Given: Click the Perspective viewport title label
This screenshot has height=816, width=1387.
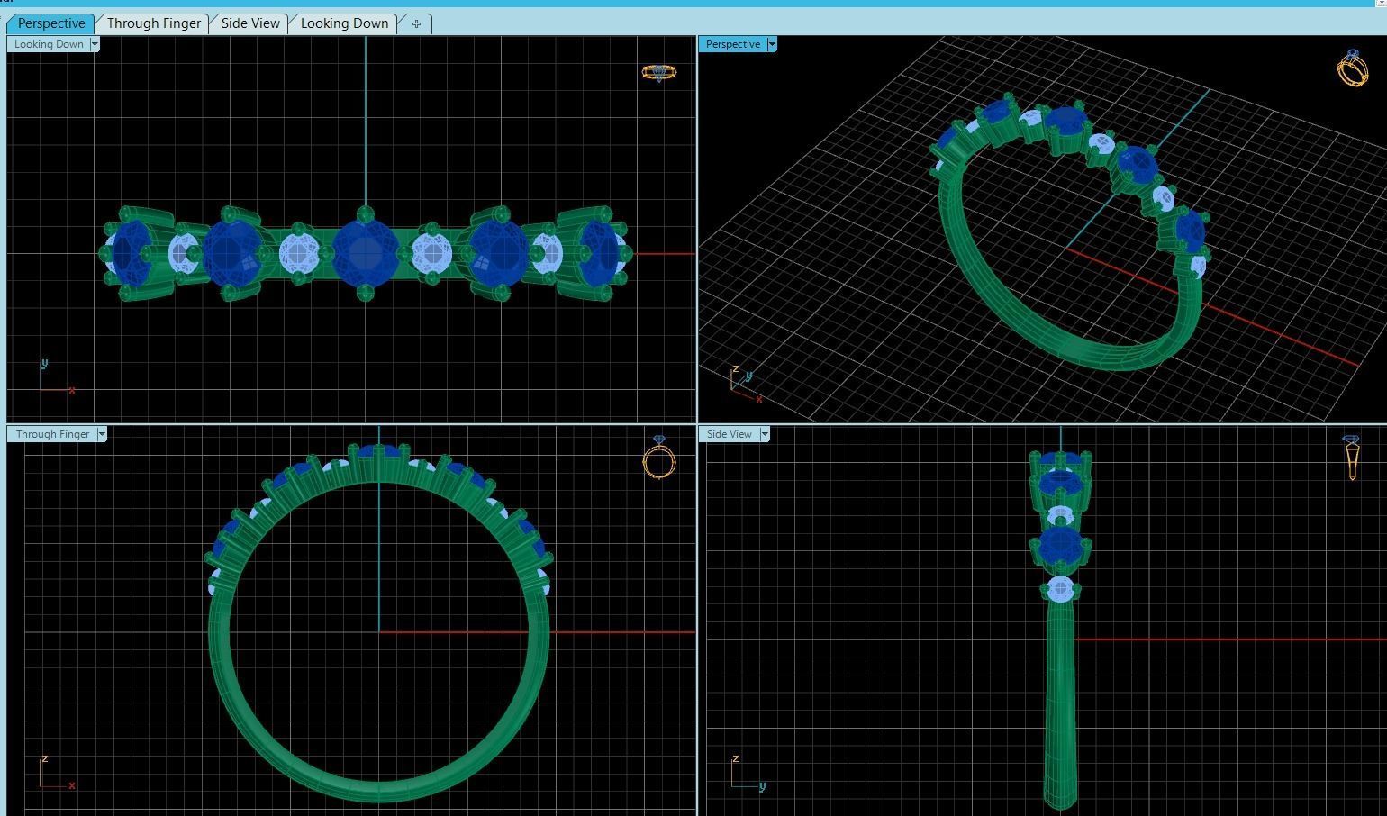Looking at the screenshot, I should click(733, 44).
